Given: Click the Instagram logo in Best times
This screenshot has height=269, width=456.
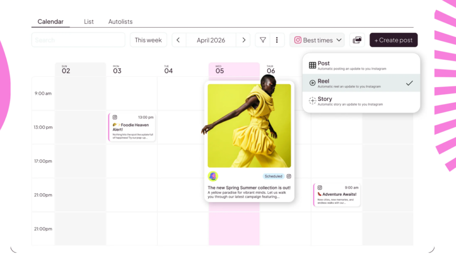Looking at the screenshot, I should 297,40.
